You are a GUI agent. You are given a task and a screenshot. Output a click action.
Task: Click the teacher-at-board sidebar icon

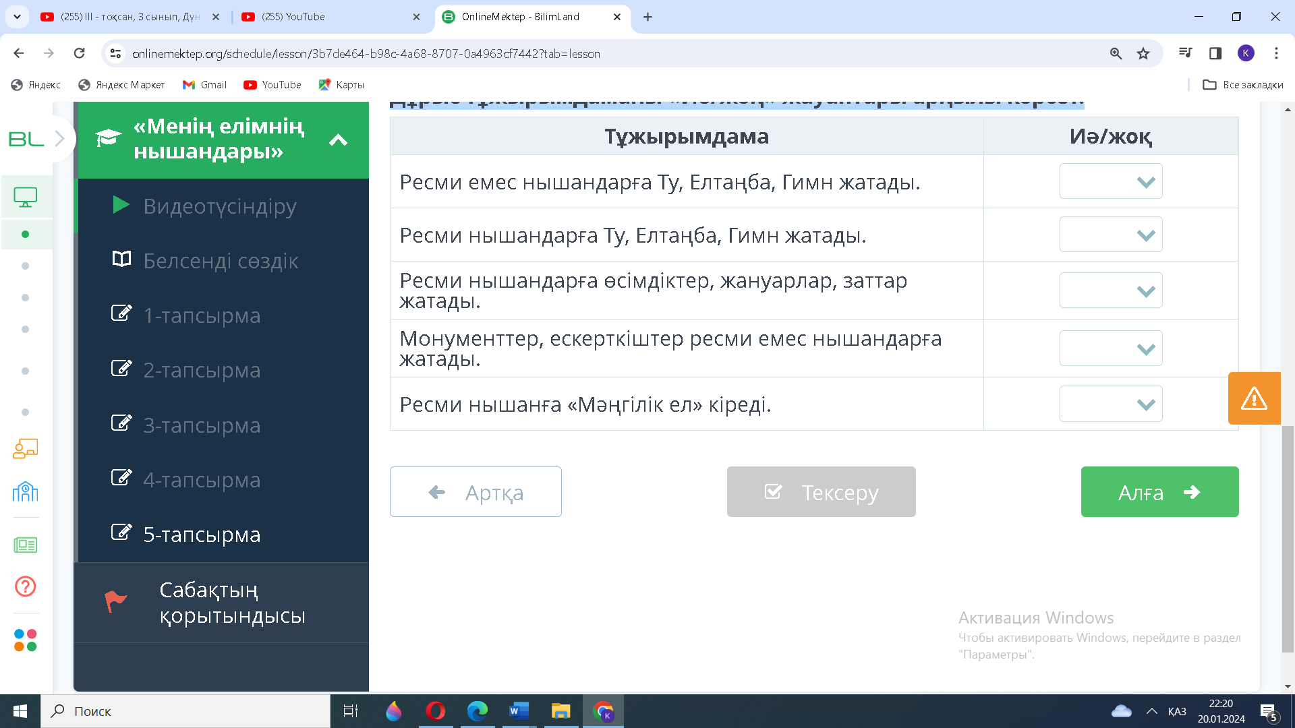[26, 448]
